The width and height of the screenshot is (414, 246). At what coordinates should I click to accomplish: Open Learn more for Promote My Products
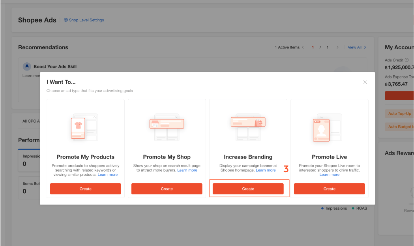pyautogui.click(x=108, y=175)
